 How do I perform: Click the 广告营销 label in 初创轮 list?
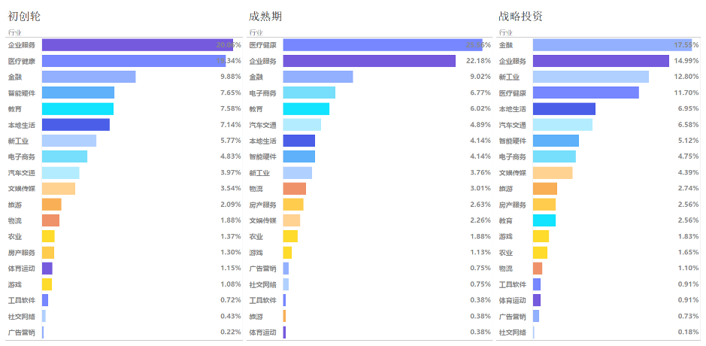point(21,332)
